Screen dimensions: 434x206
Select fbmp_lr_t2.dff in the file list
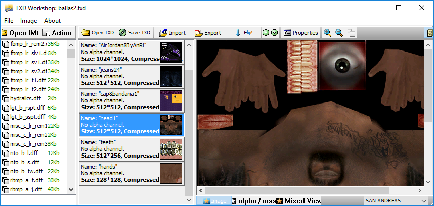(35, 89)
